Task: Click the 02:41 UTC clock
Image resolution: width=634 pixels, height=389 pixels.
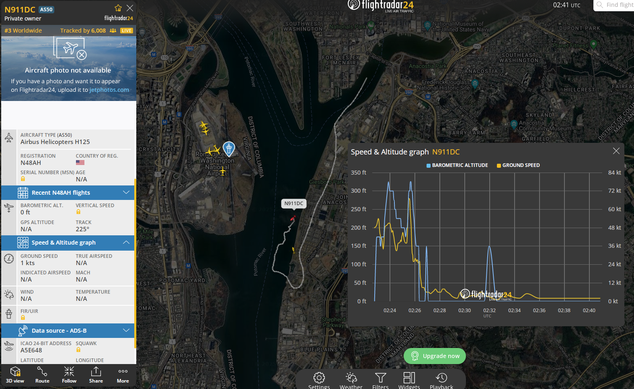Action: [x=566, y=5]
